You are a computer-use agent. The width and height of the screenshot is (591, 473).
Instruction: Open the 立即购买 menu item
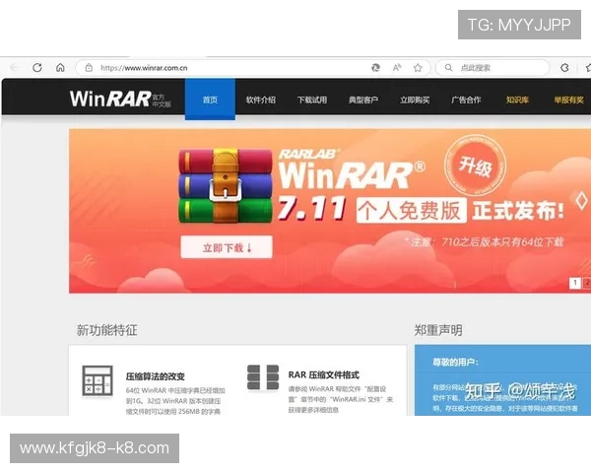[x=415, y=100]
